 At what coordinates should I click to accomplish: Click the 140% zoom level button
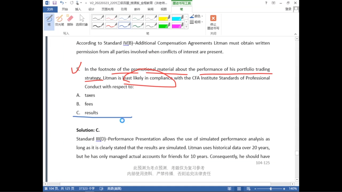click(x=293, y=189)
